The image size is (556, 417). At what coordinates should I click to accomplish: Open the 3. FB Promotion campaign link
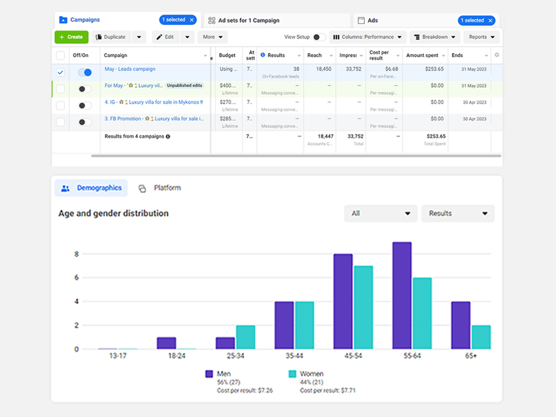tap(154, 119)
